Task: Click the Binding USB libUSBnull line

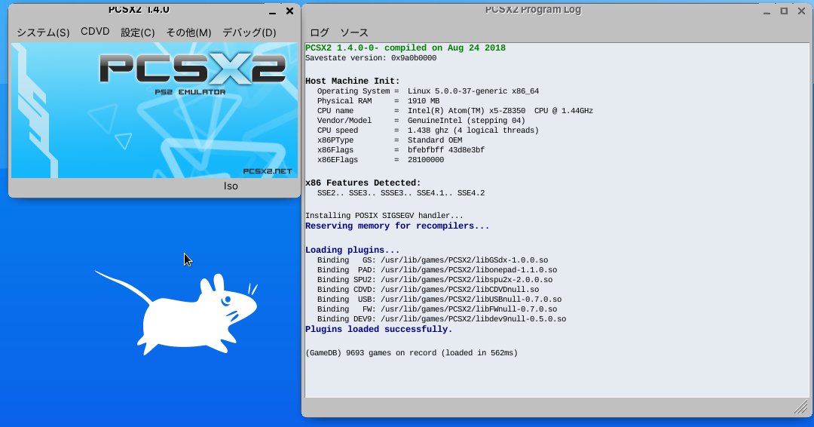Action: 439,300
